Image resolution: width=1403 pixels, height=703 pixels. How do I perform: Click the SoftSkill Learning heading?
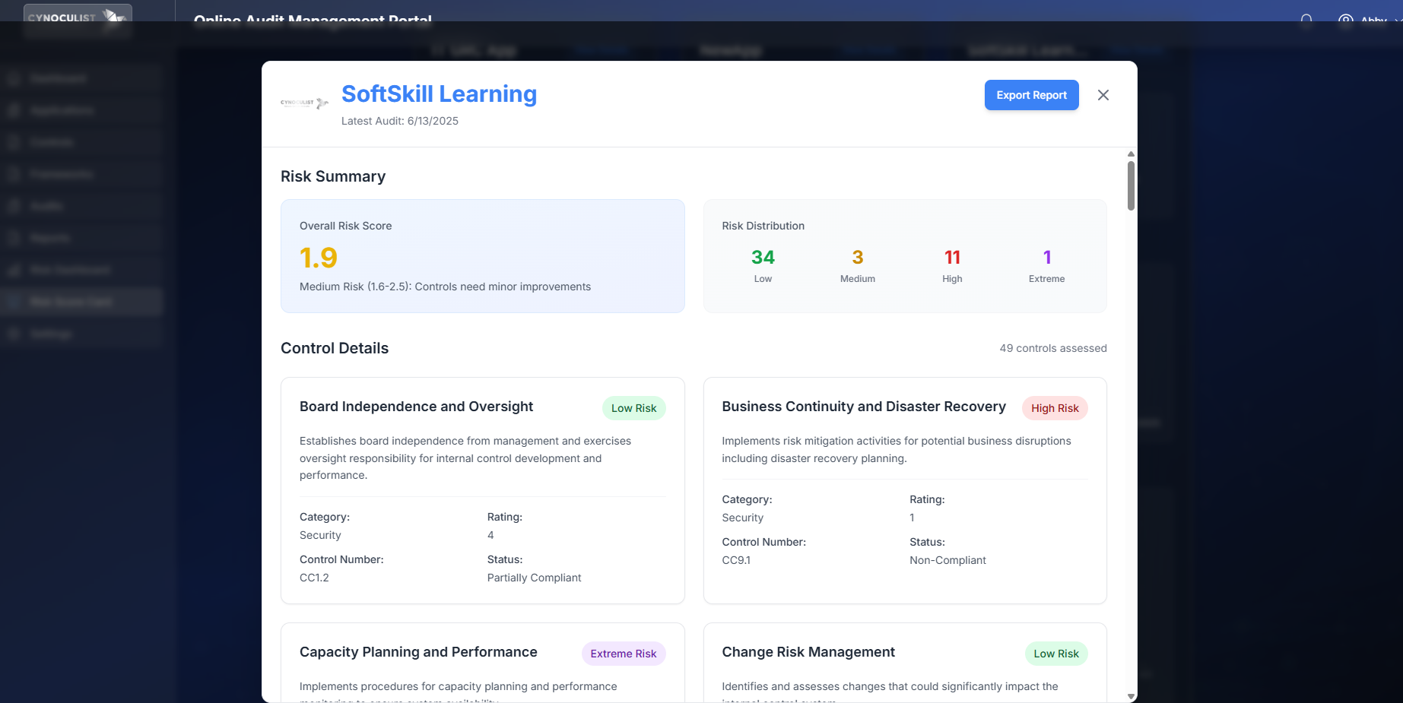point(439,93)
